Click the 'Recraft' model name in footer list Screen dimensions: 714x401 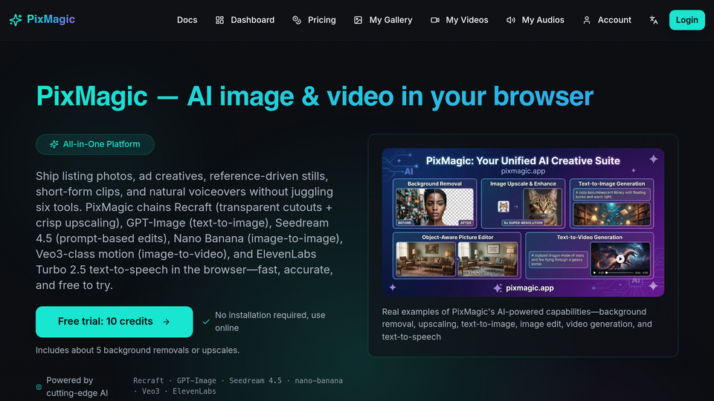pyautogui.click(x=149, y=380)
